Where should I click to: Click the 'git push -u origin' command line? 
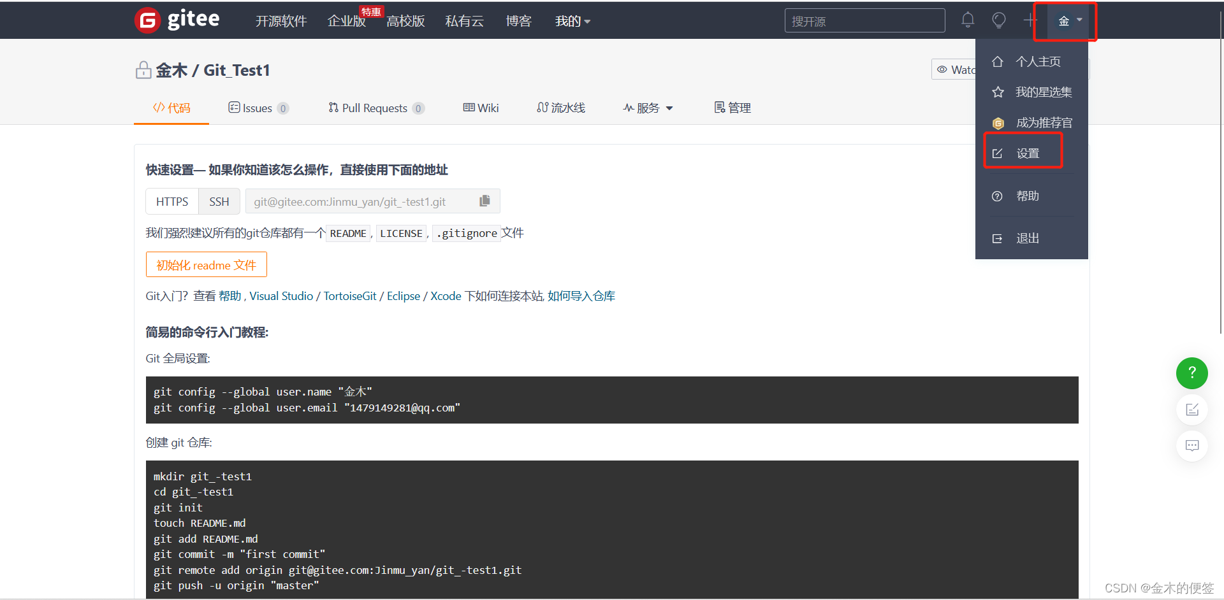[x=236, y=585]
